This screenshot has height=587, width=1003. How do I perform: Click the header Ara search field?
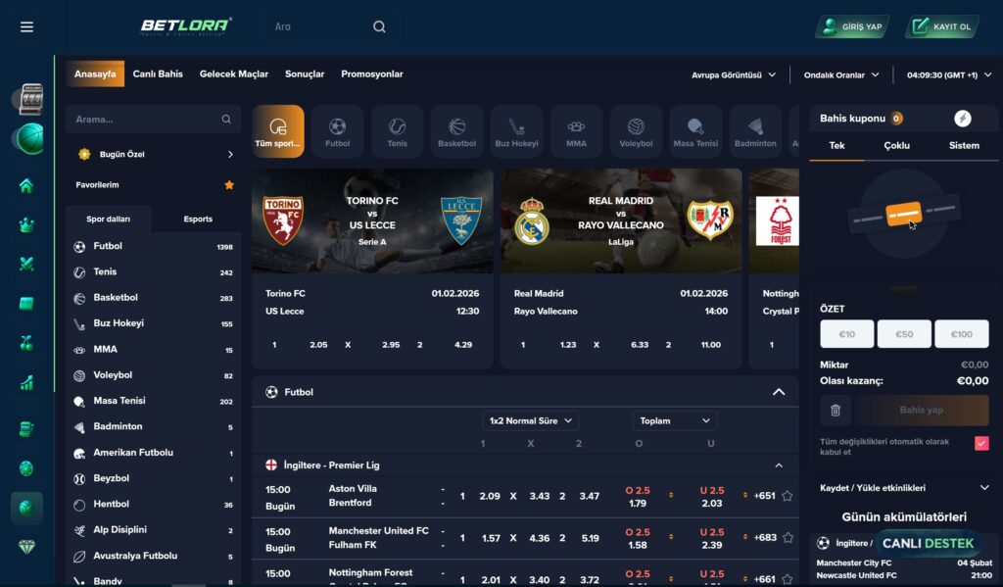point(329,26)
